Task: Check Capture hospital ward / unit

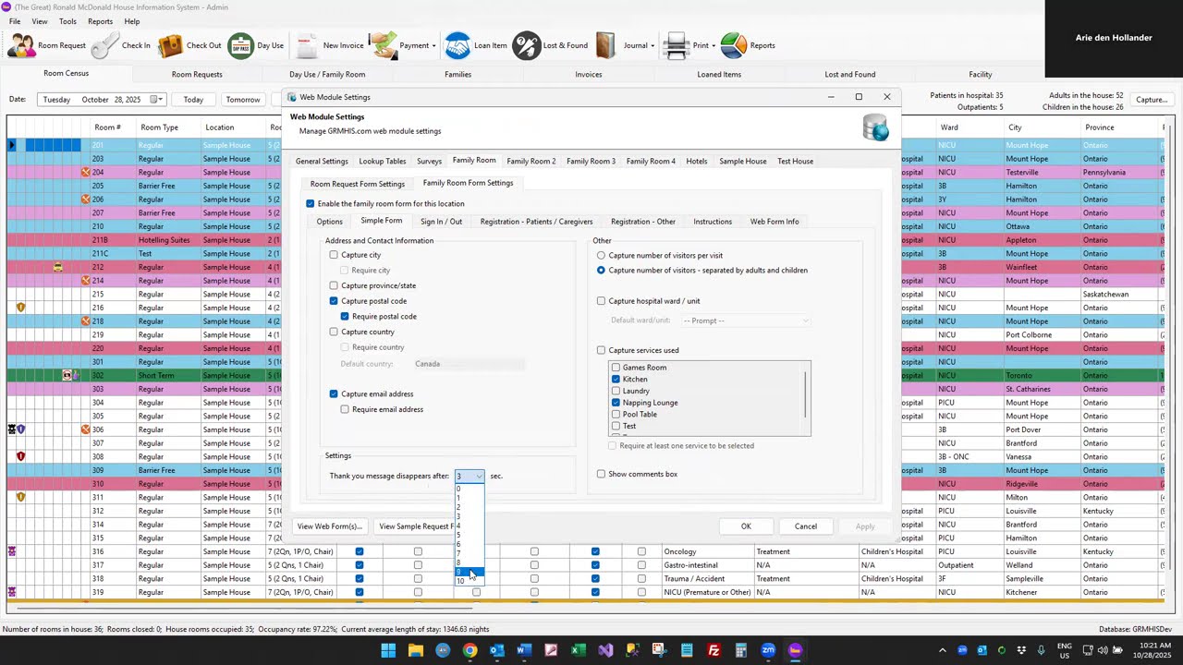Action: pyautogui.click(x=602, y=301)
